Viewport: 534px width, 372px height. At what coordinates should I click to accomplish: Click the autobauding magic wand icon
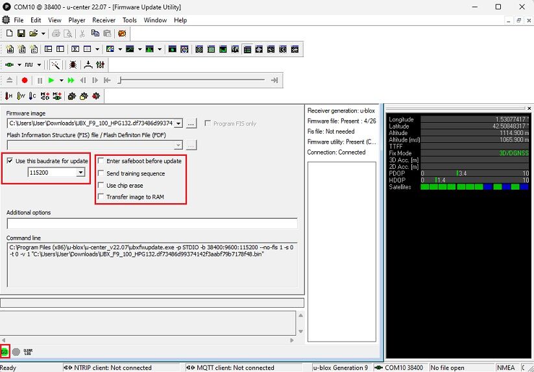(x=56, y=65)
